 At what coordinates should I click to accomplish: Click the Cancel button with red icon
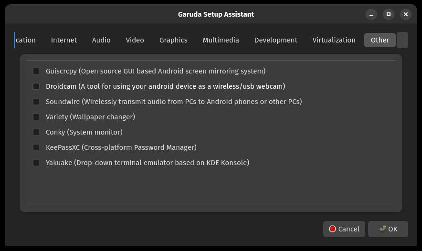coord(344,229)
